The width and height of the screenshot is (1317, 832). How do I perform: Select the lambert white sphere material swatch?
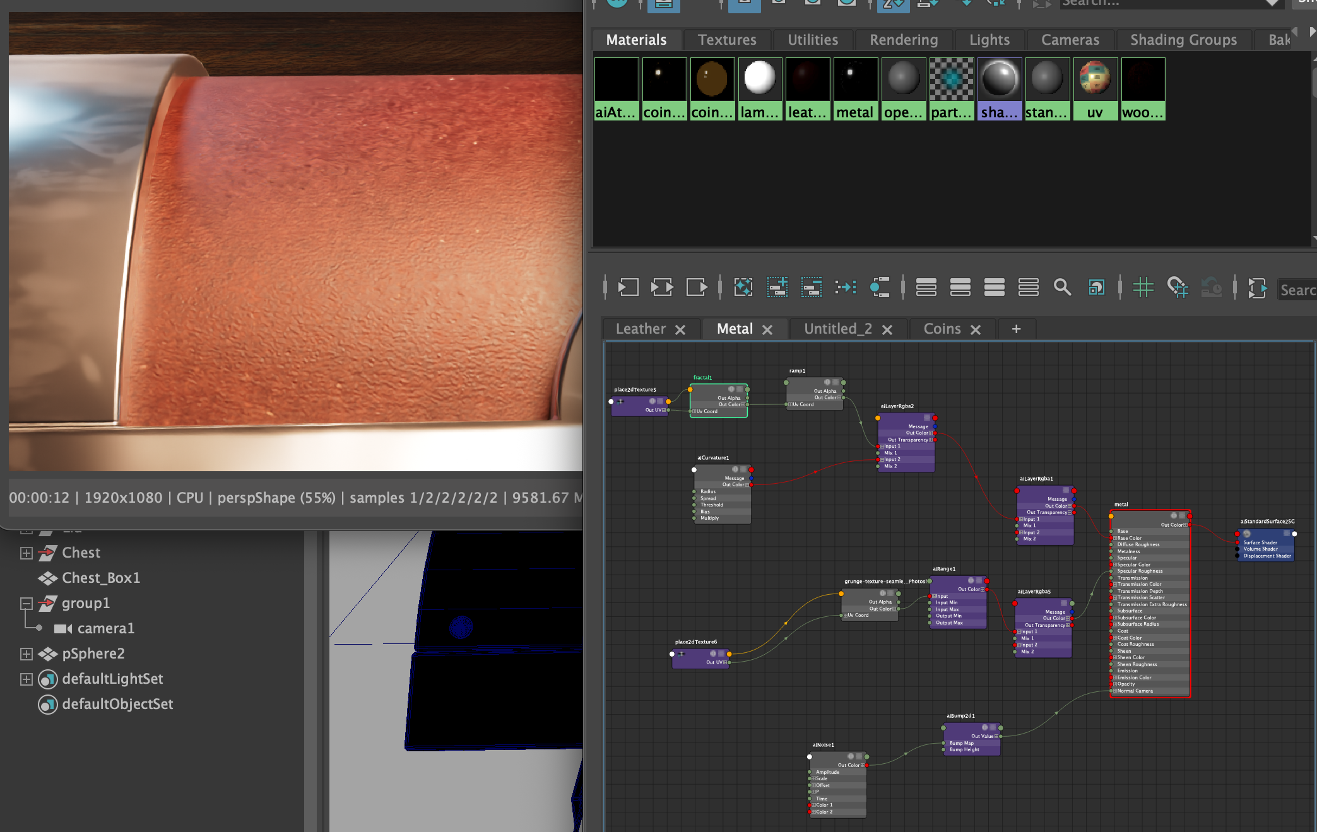tap(760, 79)
